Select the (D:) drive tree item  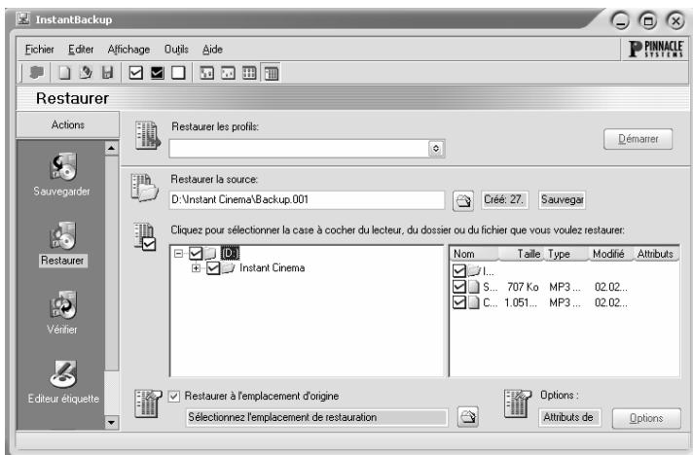230,254
